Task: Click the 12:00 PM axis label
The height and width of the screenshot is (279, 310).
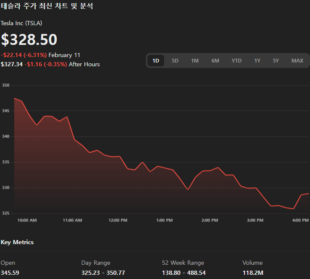Action: [x=118, y=220]
